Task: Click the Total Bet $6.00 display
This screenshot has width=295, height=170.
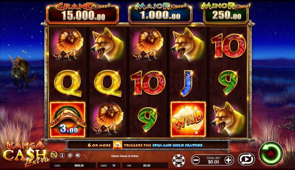Action: 213,160
